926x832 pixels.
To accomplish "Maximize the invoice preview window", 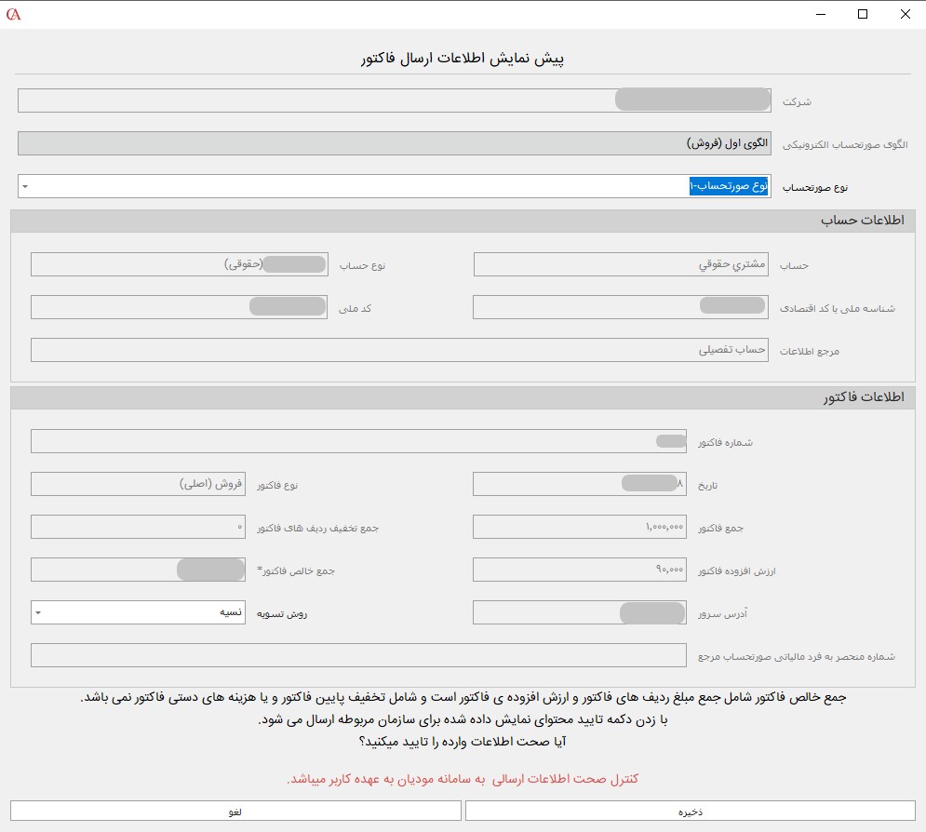I will click(863, 14).
